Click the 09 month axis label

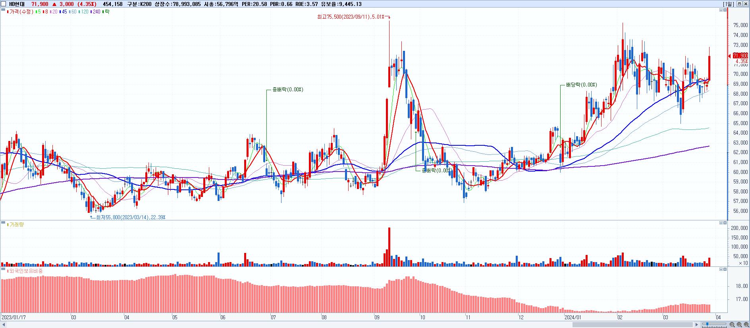377,317
